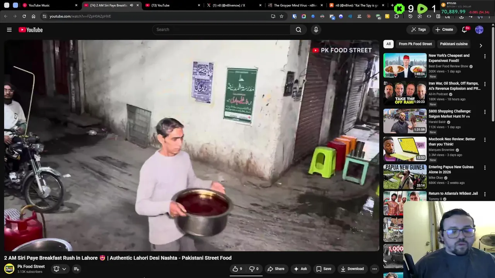Open the history clock toolbar icon

coord(410,16)
